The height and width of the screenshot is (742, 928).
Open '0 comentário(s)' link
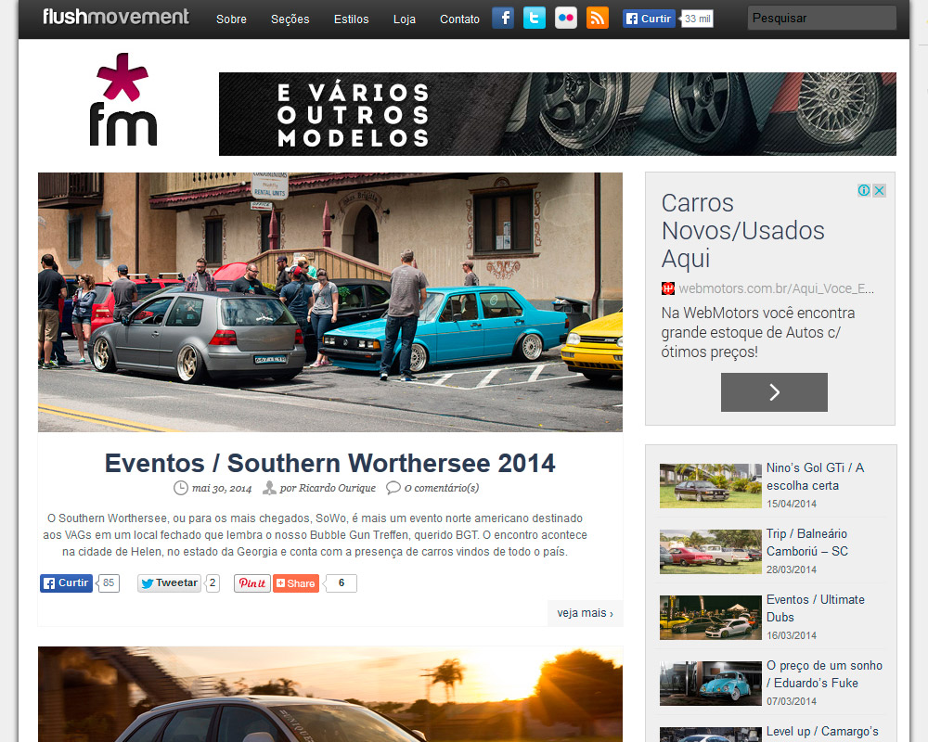pyautogui.click(x=442, y=488)
